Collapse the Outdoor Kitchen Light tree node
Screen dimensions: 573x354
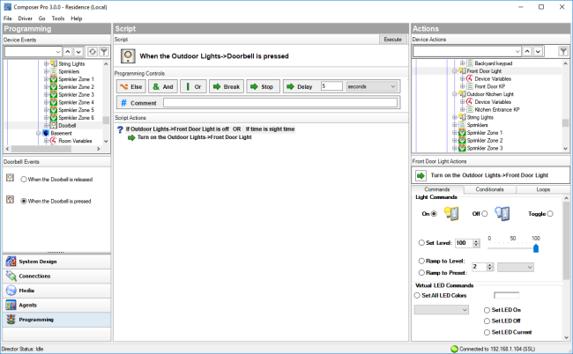tap(455, 94)
